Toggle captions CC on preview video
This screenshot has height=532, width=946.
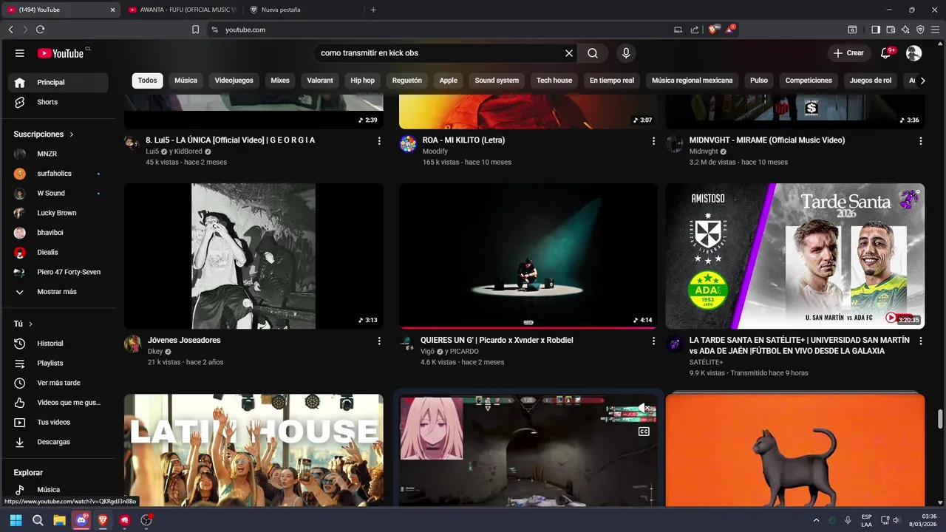tap(644, 432)
